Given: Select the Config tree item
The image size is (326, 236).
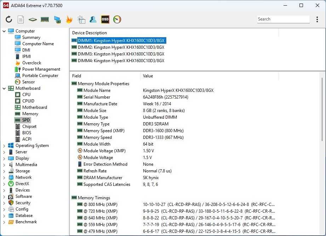Looking at the screenshot, I should click(22, 209).
